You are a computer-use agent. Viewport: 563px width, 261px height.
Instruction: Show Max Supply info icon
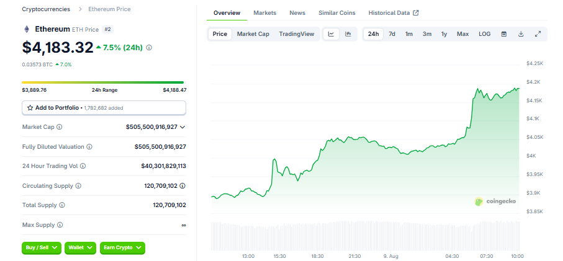(x=60, y=225)
